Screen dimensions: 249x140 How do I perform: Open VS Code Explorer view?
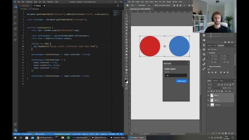click(15, 7)
